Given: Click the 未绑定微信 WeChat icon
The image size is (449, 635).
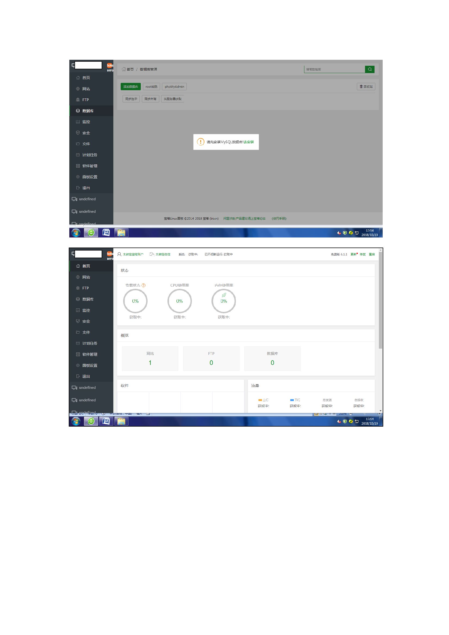Looking at the screenshot, I should [x=152, y=254].
